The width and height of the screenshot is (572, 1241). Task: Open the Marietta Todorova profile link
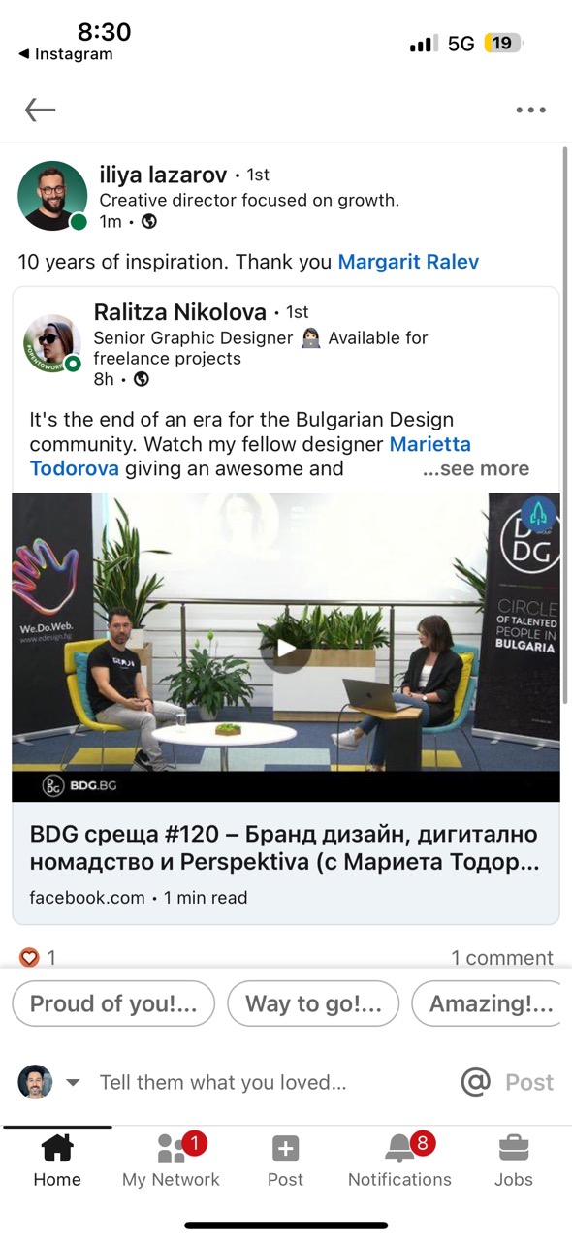click(250, 457)
